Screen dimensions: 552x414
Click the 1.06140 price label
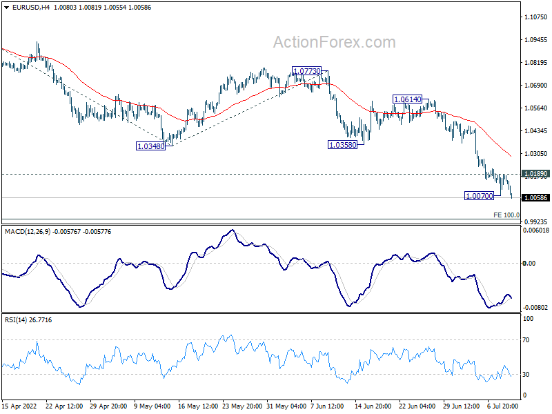click(407, 99)
